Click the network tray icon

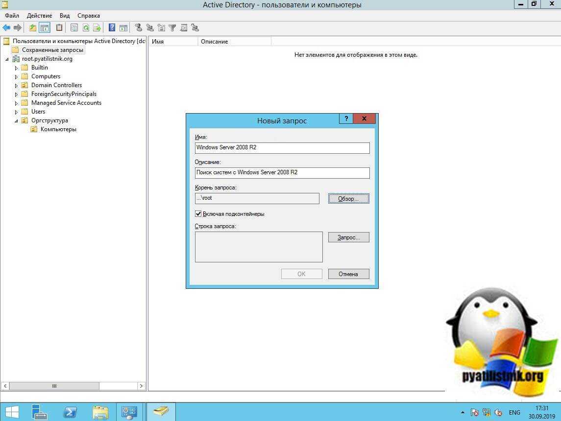[487, 412]
